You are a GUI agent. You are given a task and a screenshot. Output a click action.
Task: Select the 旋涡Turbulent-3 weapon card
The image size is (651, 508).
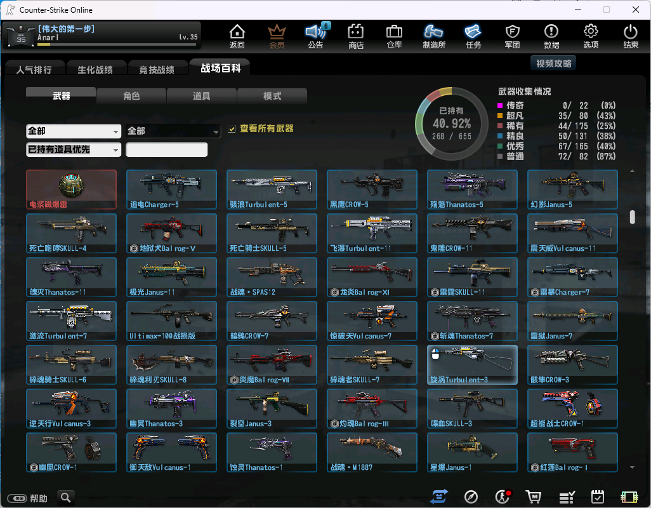[x=473, y=364]
